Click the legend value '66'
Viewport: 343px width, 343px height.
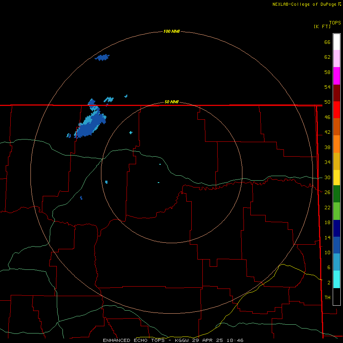click(x=327, y=42)
